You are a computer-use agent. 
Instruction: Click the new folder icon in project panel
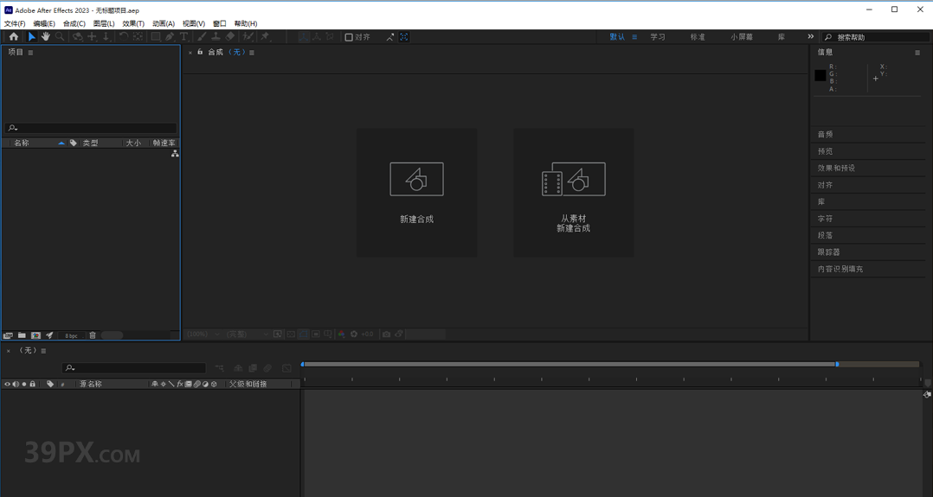pos(22,335)
